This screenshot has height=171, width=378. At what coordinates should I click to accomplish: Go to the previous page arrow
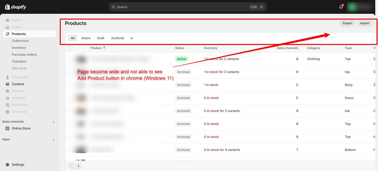pos(72,166)
